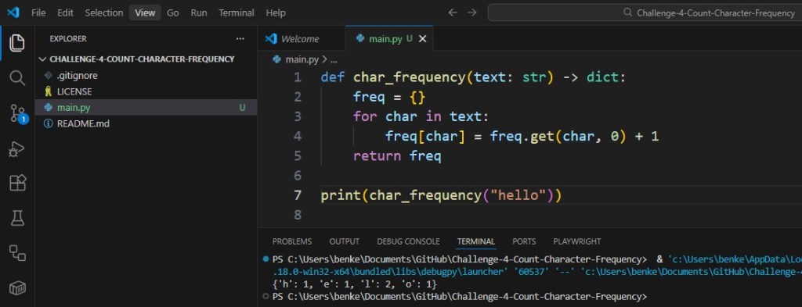Click the Python icon in main.py breadcrumb
This screenshot has height=307, width=802.
click(x=277, y=59)
